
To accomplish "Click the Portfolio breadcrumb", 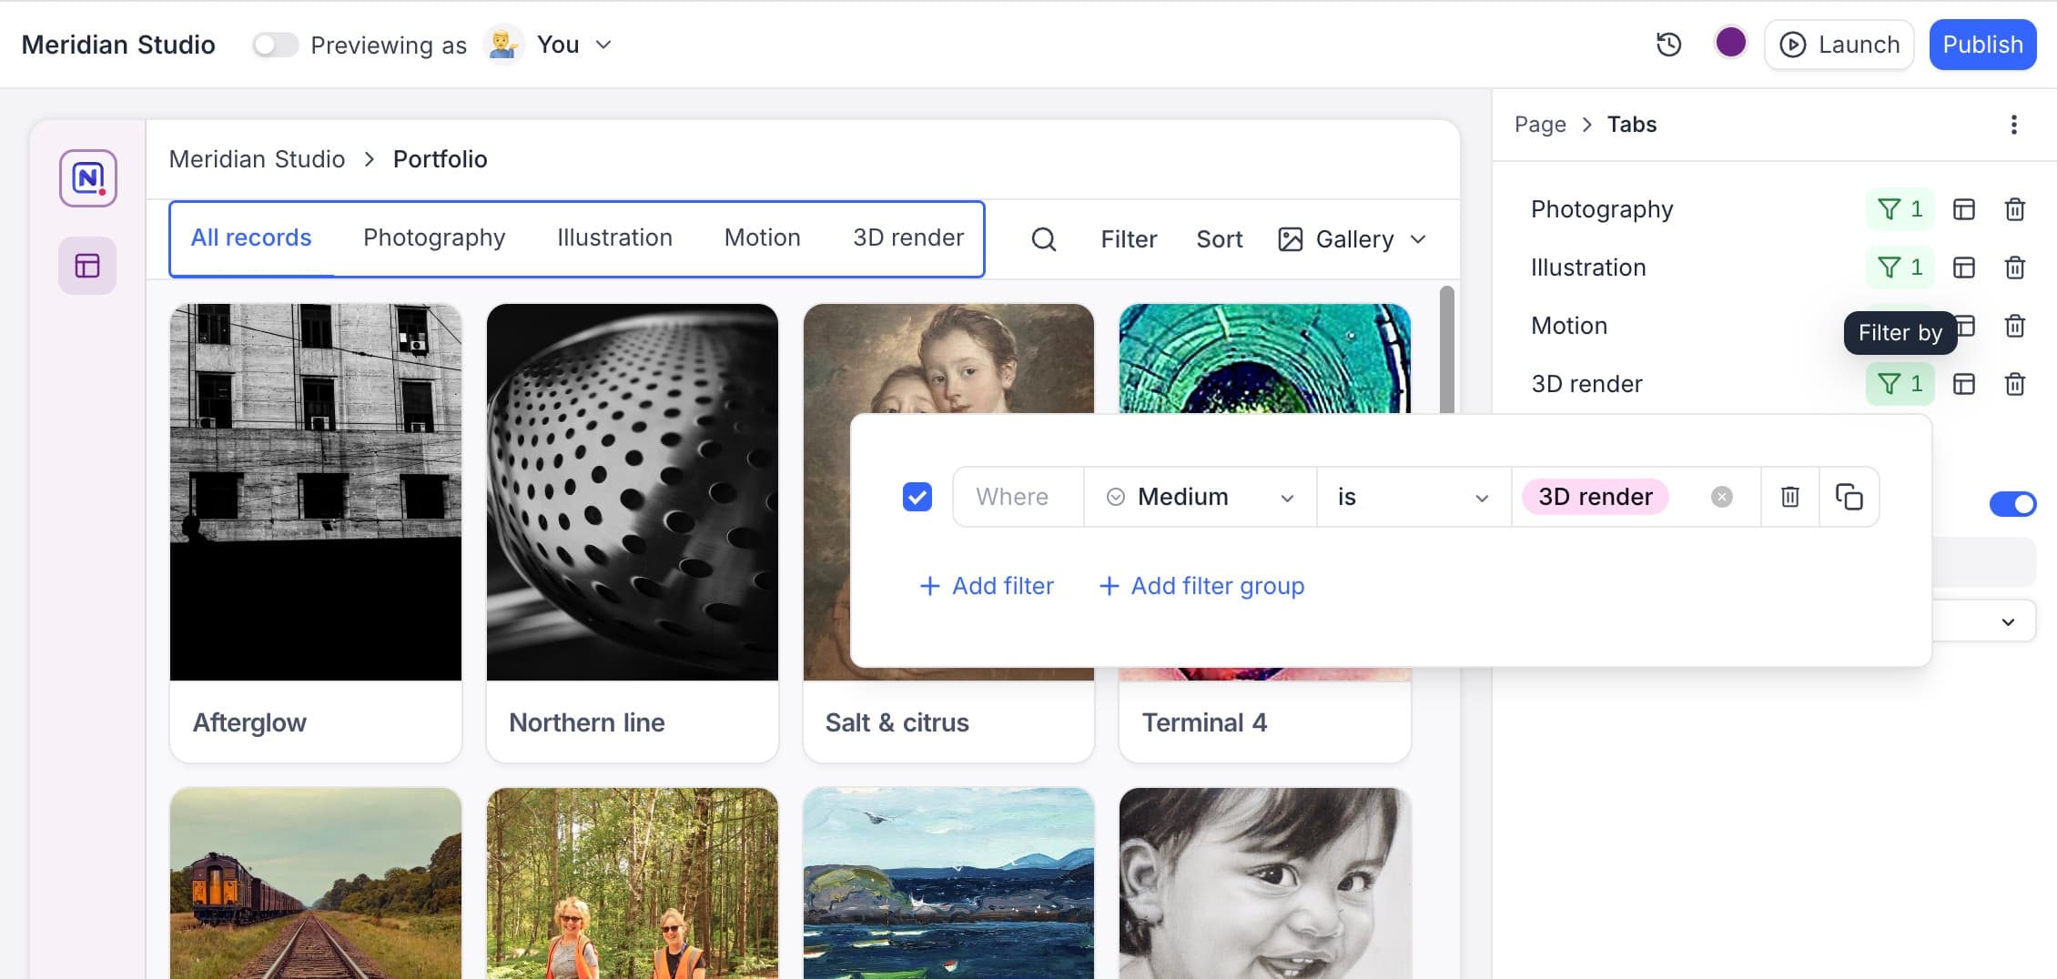I will coord(440,159).
